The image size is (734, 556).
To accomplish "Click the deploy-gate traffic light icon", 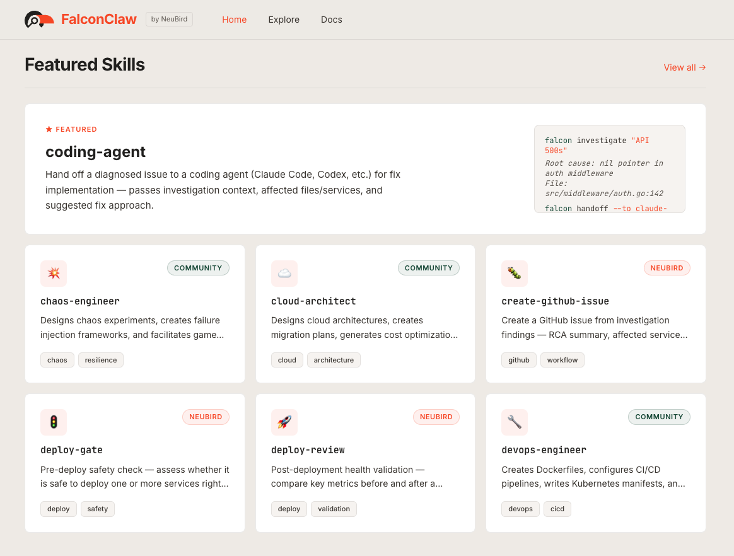I will point(54,422).
